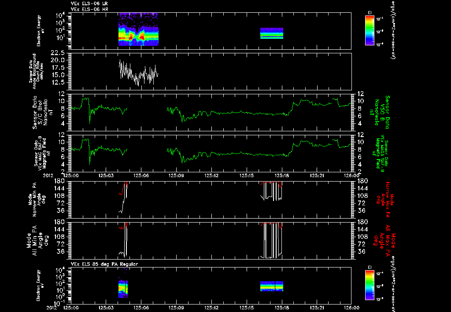Click the 'EI' label above the bottom color bar
451x312 pixels.
[370, 267]
